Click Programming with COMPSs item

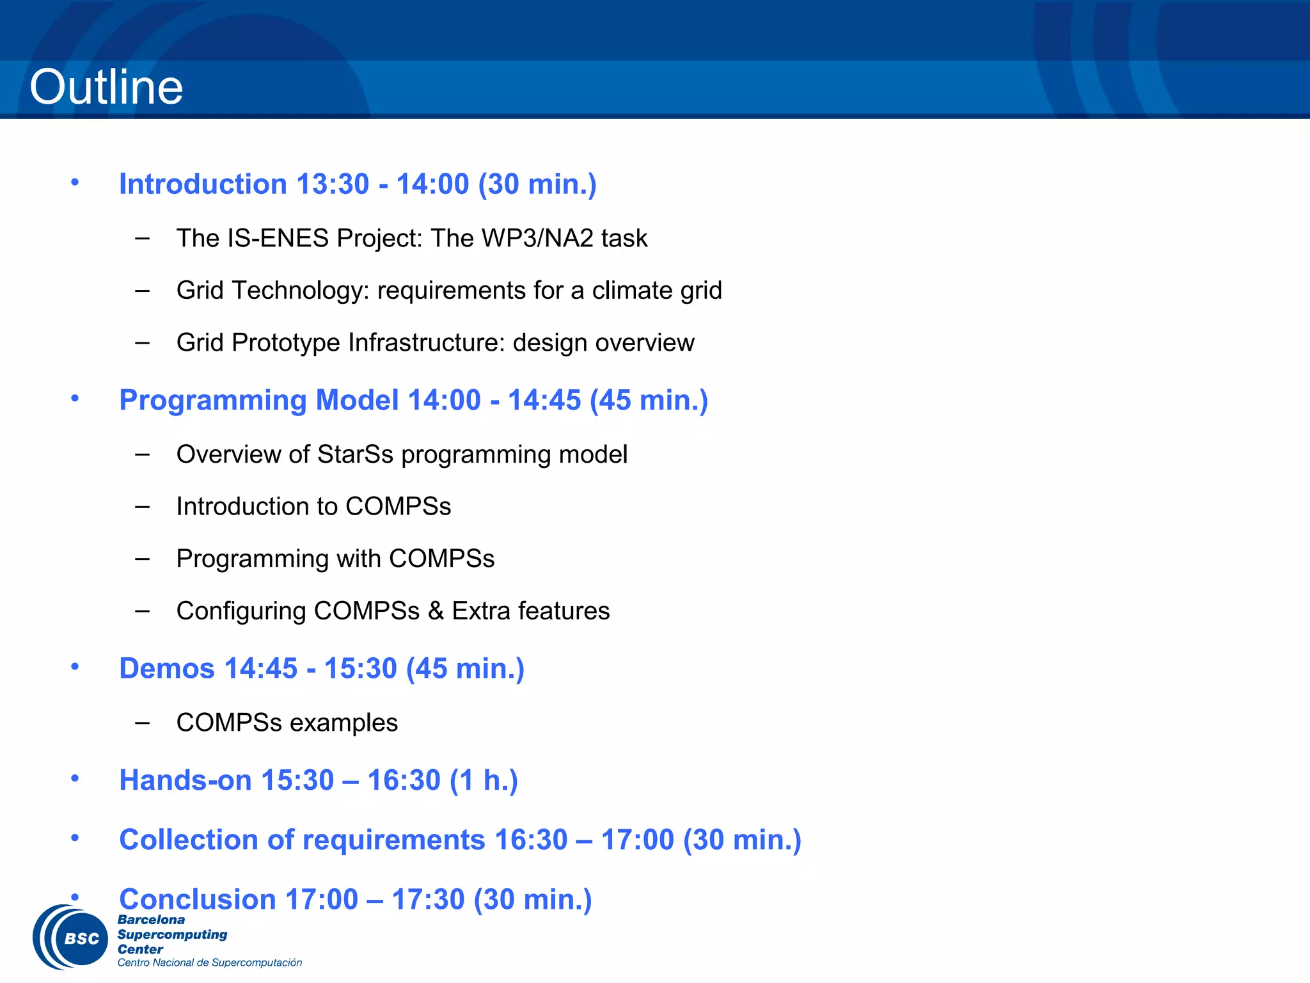(335, 559)
